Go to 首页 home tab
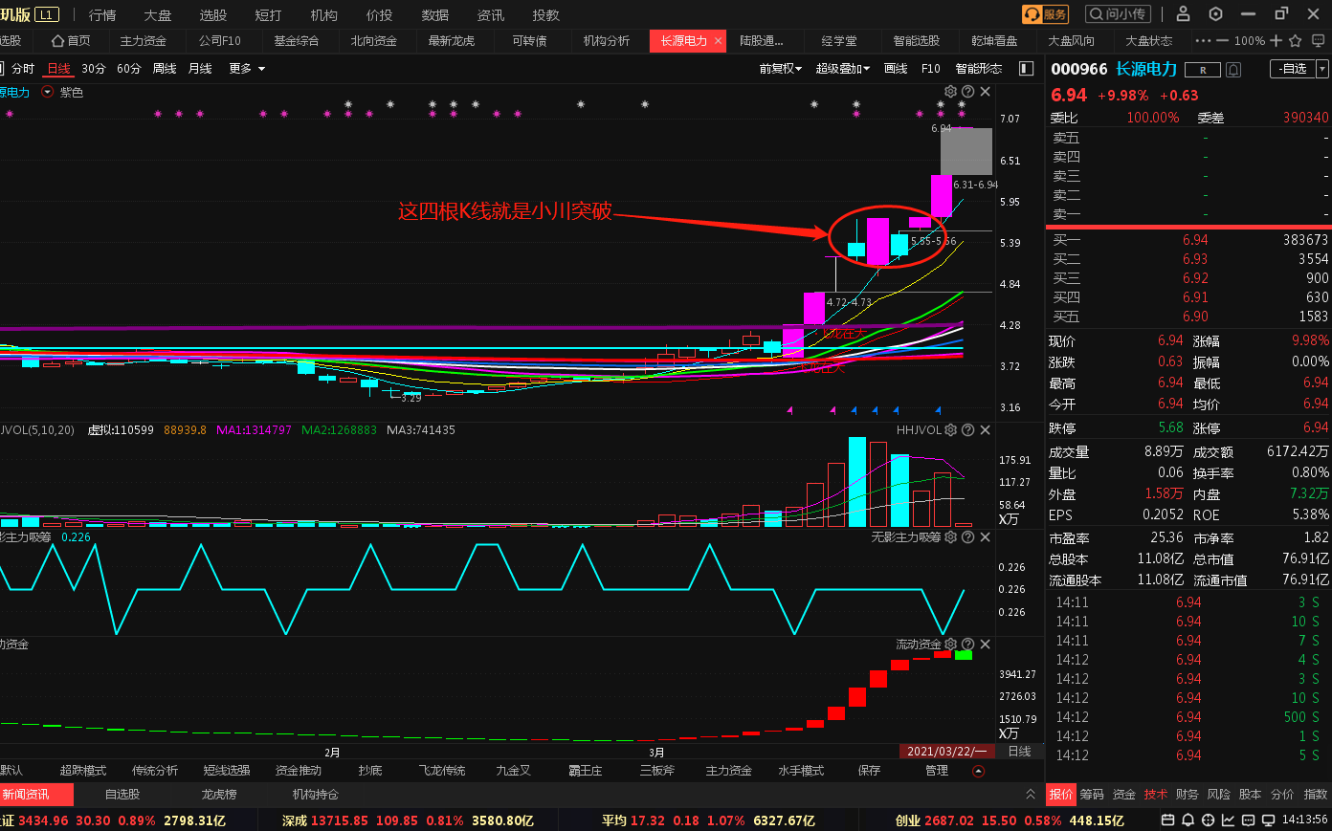This screenshot has height=831, width=1332. pyautogui.click(x=72, y=41)
